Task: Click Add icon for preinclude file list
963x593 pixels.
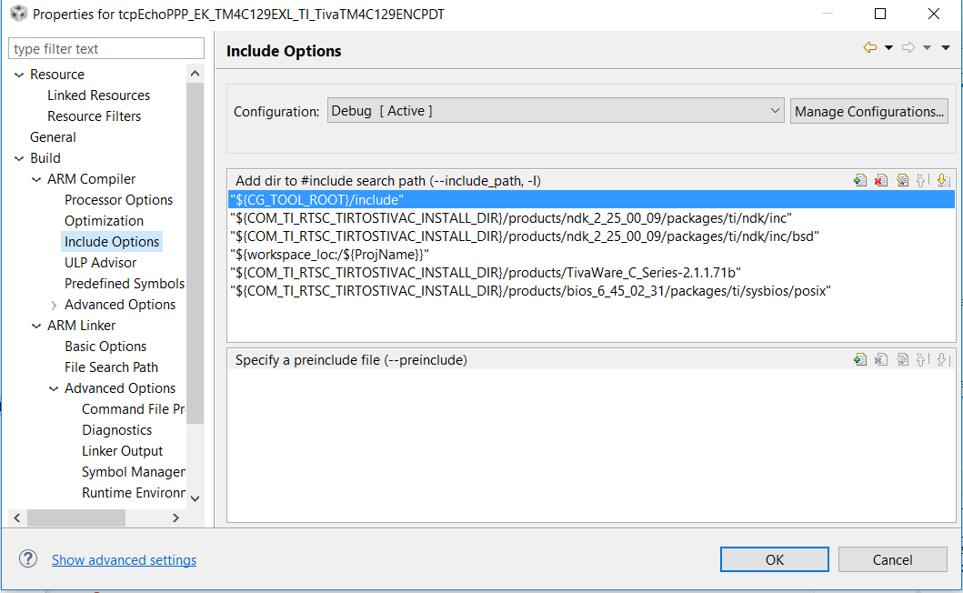Action: pos(860,359)
